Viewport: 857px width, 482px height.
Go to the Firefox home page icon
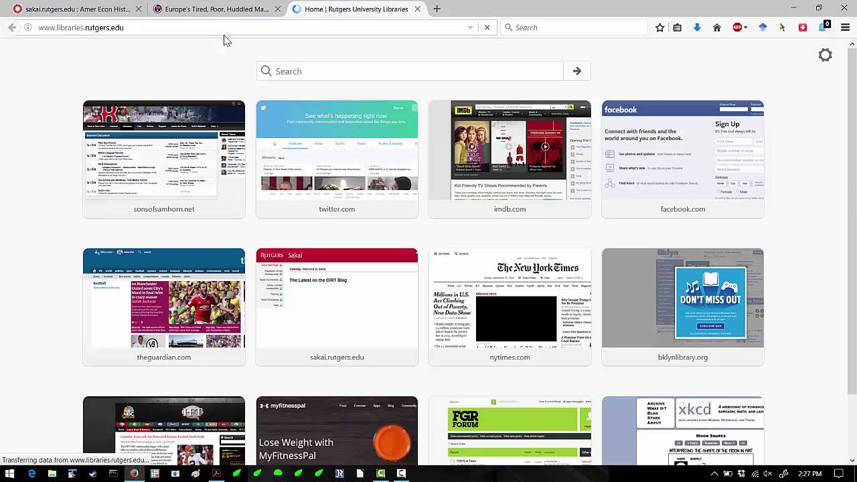(x=716, y=27)
